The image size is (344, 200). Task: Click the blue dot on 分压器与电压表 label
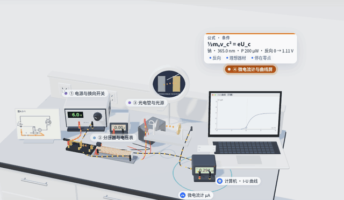click(95, 138)
